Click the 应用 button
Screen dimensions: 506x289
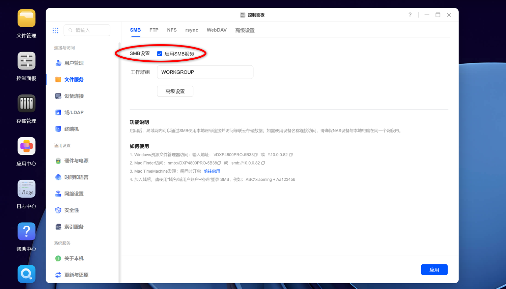coord(434,270)
